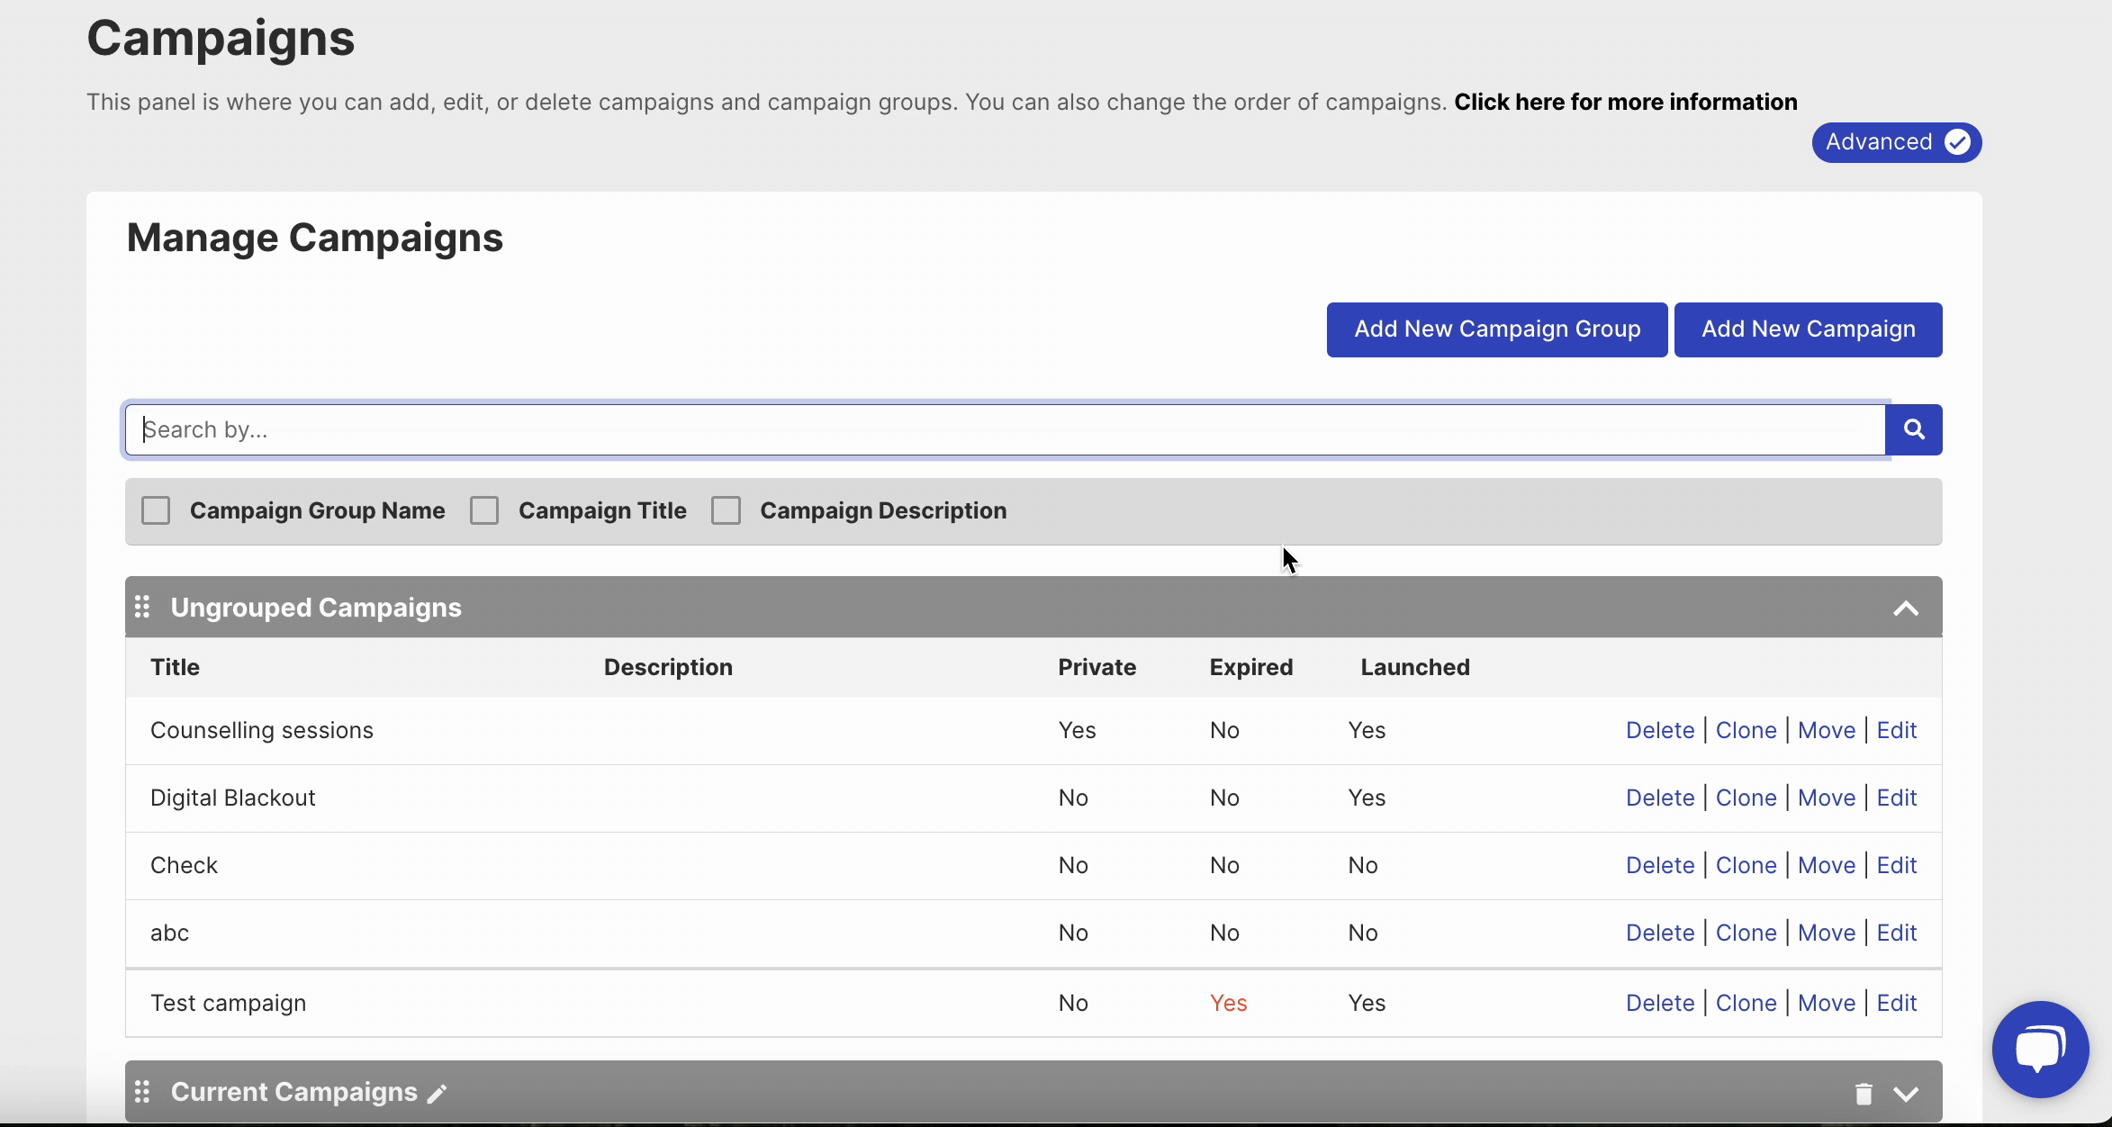
Task: Click pencil icon beside Current Campaigns
Action: 437,1094
